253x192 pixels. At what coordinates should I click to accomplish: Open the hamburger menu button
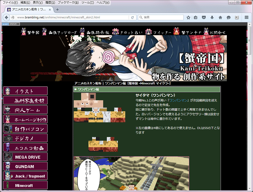[246, 17]
